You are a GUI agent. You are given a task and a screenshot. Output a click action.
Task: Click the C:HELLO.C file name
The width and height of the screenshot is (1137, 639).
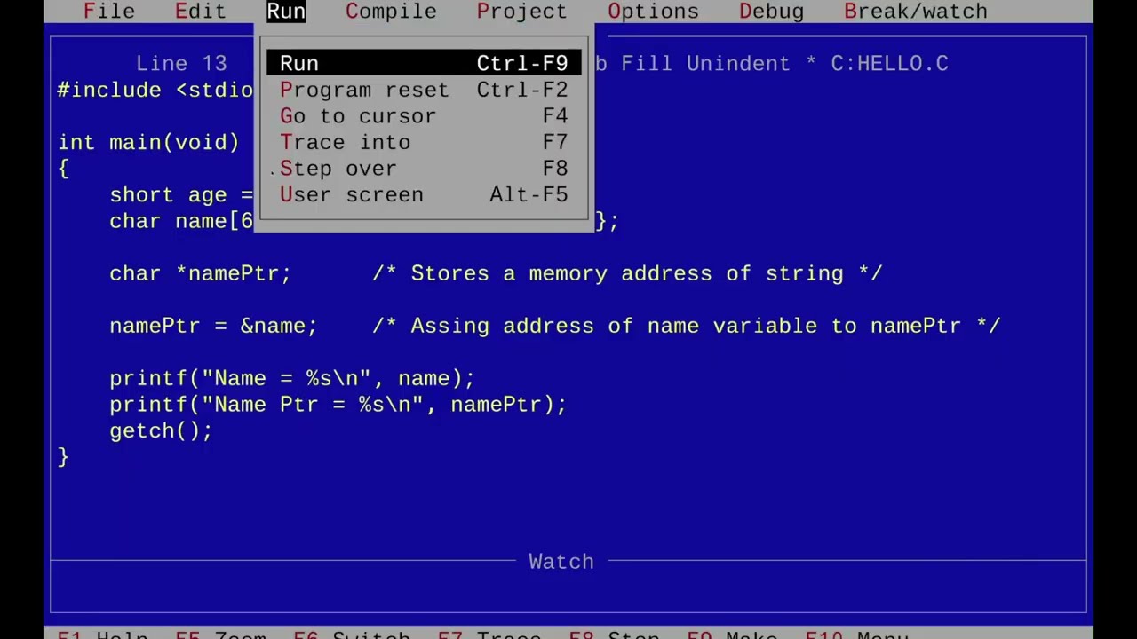pos(889,64)
